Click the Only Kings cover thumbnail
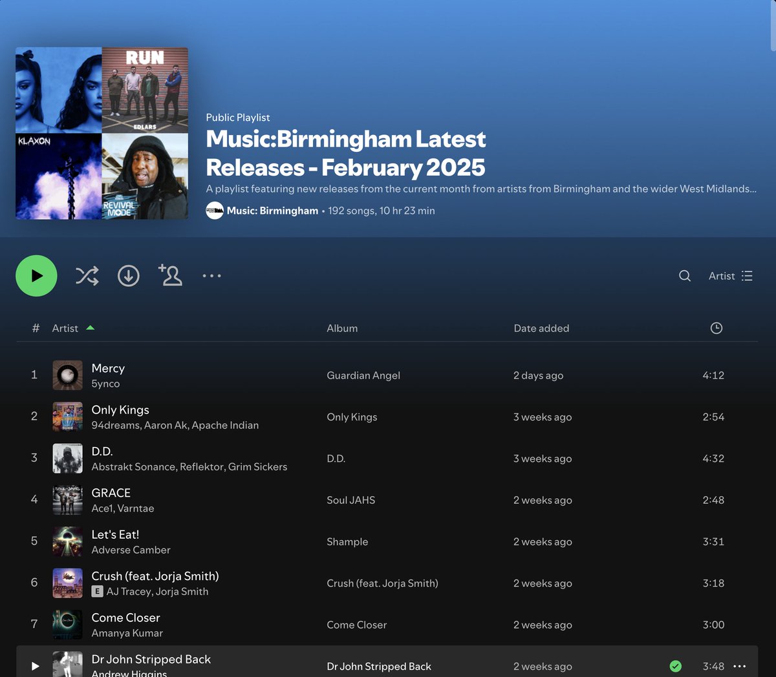776x677 pixels. [x=67, y=417]
